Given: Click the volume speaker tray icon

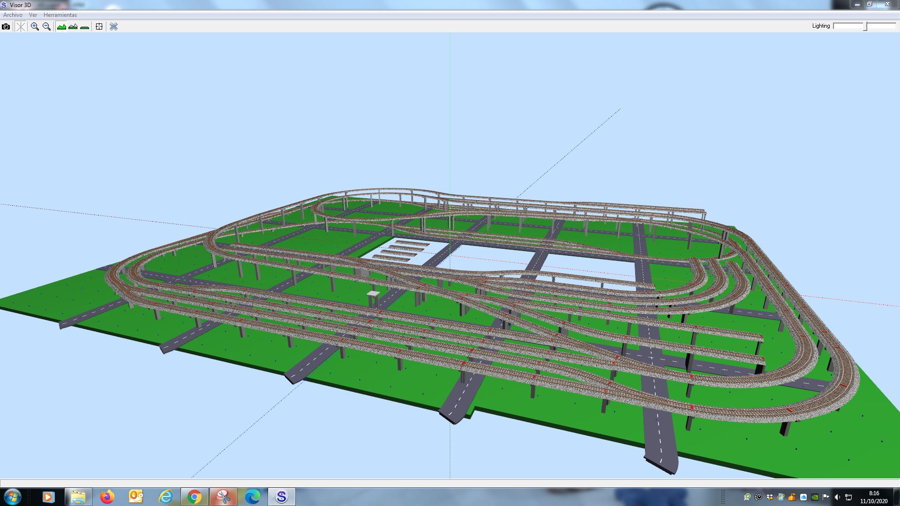Looking at the screenshot, I should pyautogui.click(x=837, y=497).
